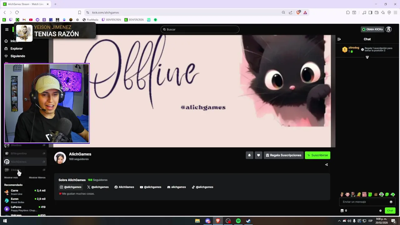Image resolution: width=400 pixels, height=225 pixels.
Task: Click the browser back arrow
Action: [x=5, y=12]
